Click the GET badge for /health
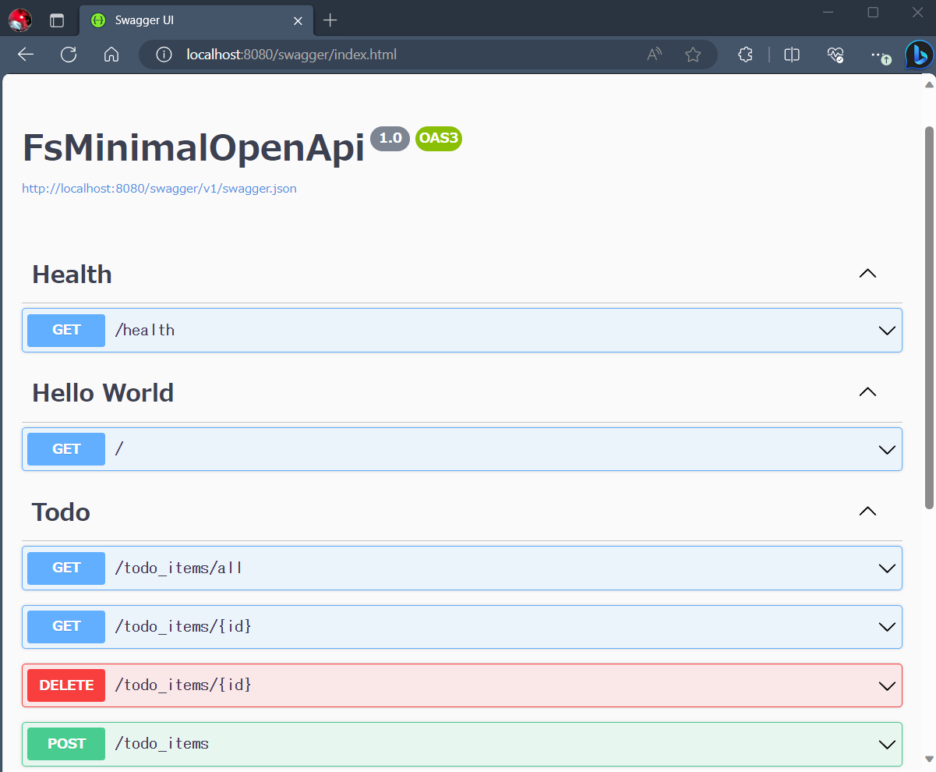The image size is (936, 772). 66,330
